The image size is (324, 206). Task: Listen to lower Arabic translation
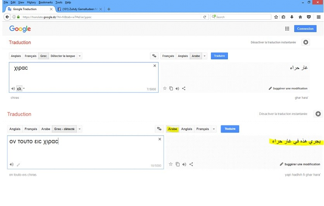184,164
